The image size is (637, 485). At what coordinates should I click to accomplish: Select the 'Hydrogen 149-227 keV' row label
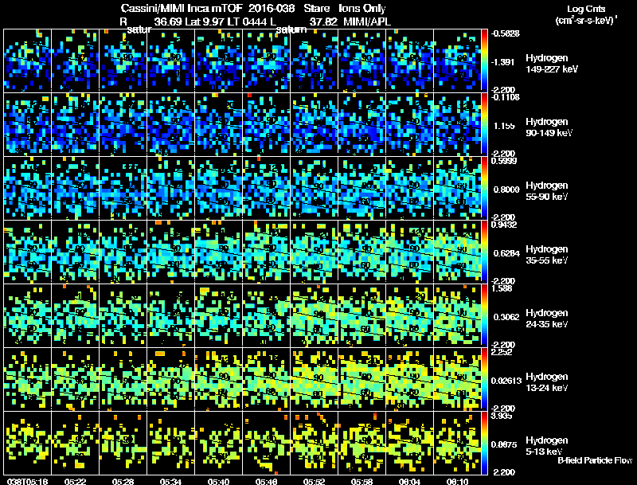point(552,64)
